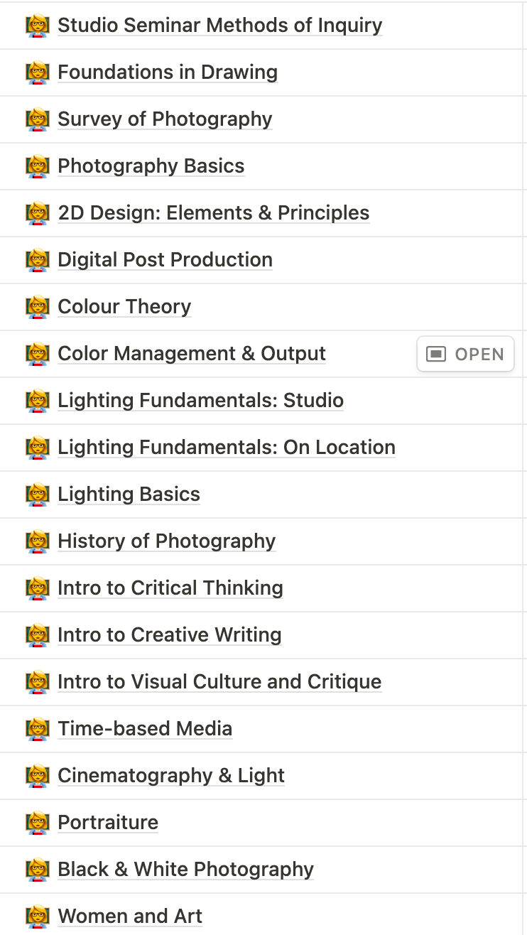Open Intro to Critical Thinking
Viewport: 527px width, 935px height.
(x=170, y=588)
